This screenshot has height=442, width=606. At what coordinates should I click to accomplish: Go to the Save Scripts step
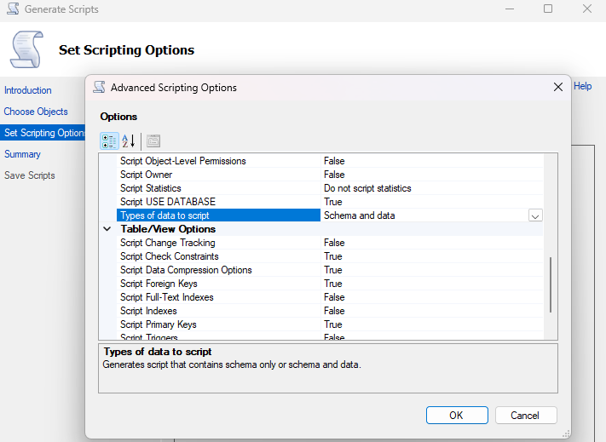coord(30,175)
